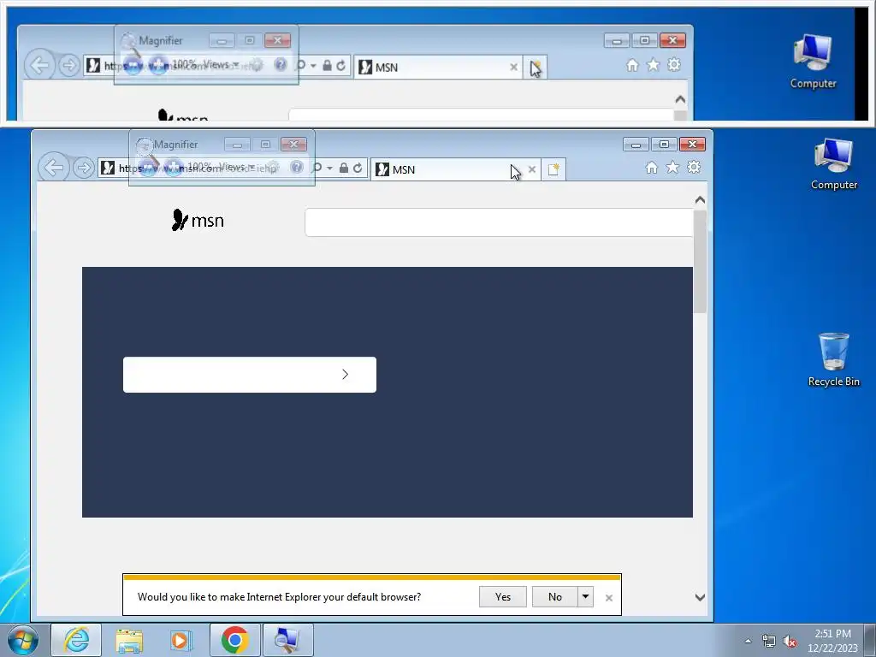
Task: Select the MSN browser tab
Action: tap(448, 169)
